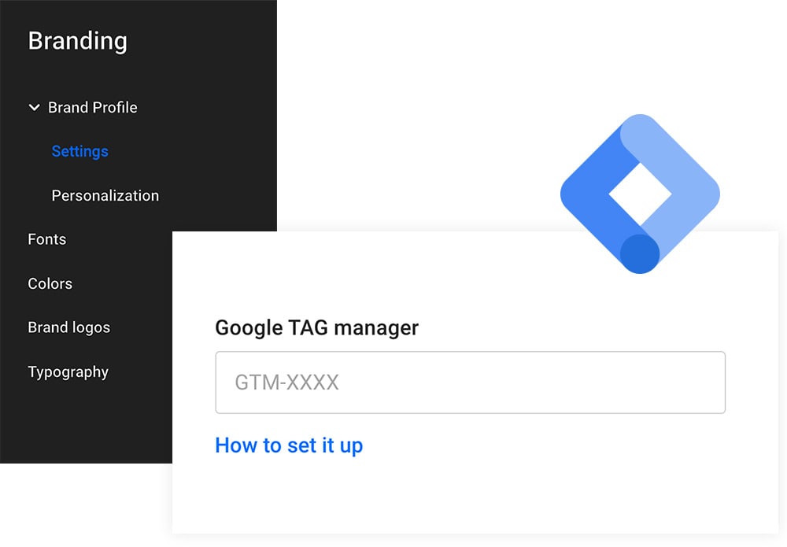The image size is (787, 547).
Task: Collapse the Brand Profile chevron arrow
Action: click(x=34, y=108)
